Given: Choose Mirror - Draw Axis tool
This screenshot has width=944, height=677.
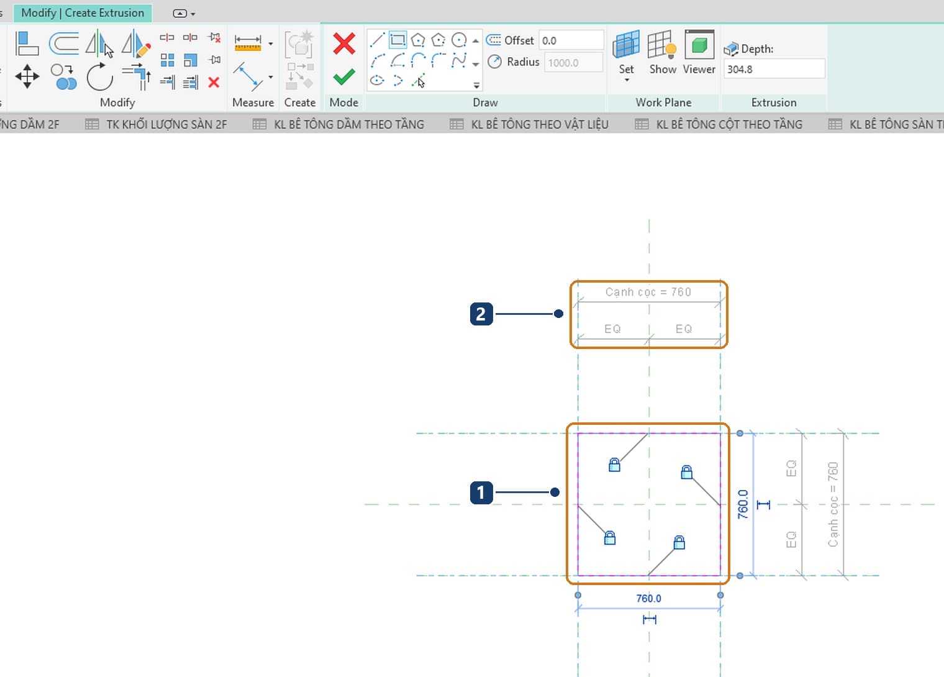Looking at the screenshot, I should (135, 43).
